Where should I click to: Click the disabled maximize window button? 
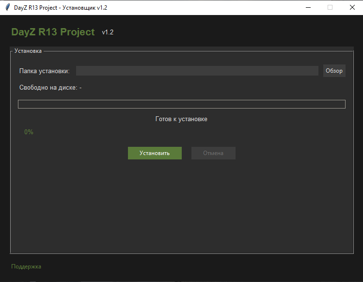coord(330,7)
